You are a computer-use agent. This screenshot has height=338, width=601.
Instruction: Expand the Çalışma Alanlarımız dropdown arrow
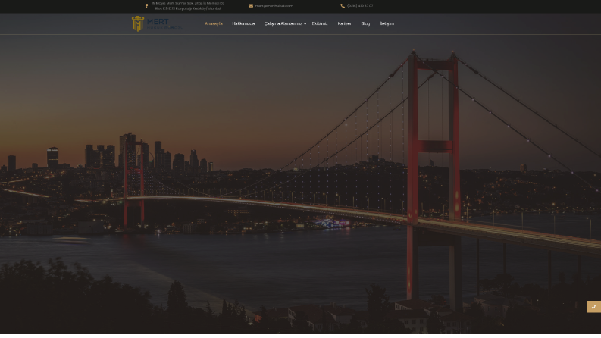[305, 24]
